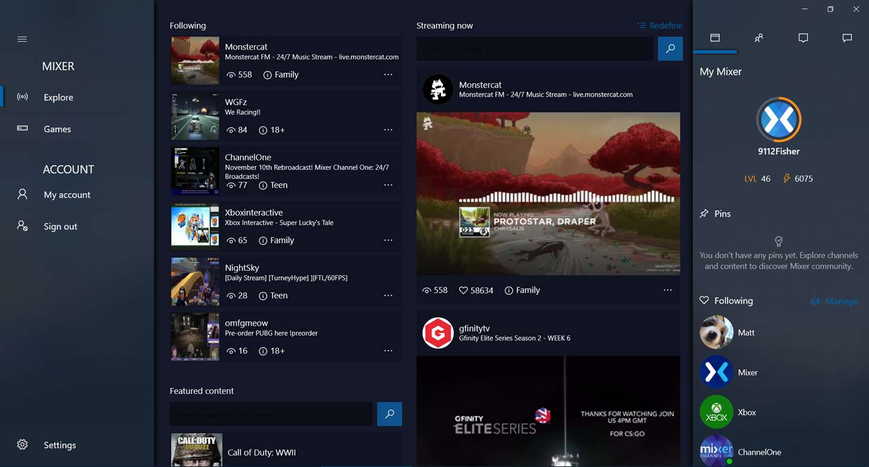Focus the Streaming now search field

coord(535,49)
